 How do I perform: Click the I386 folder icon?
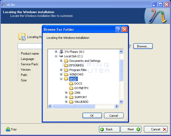point(71,93)
